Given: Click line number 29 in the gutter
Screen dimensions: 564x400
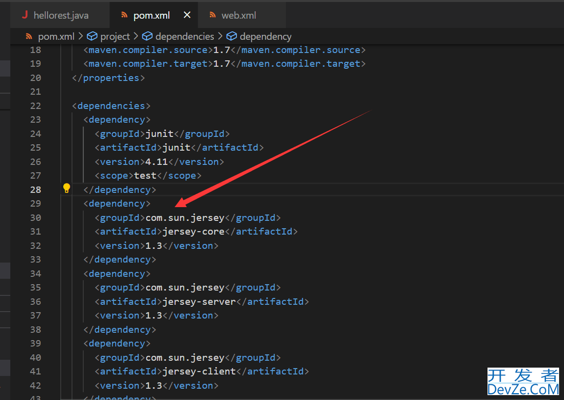Looking at the screenshot, I should tap(36, 203).
